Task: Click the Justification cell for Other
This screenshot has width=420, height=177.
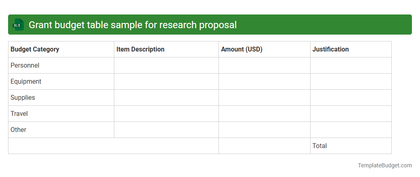Action: coord(351,130)
